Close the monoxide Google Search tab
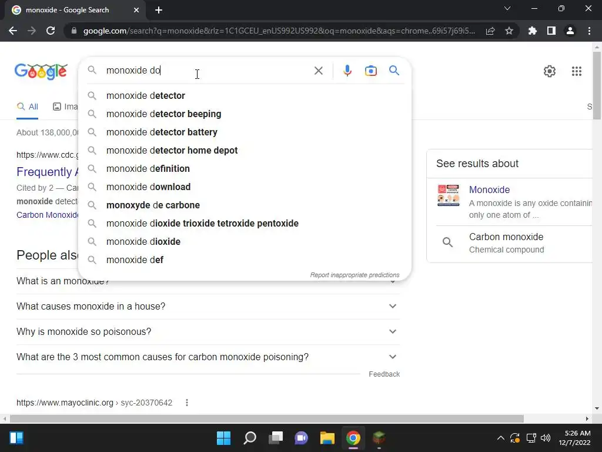The height and width of the screenshot is (452, 602). pyautogui.click(x=136, y=10)
